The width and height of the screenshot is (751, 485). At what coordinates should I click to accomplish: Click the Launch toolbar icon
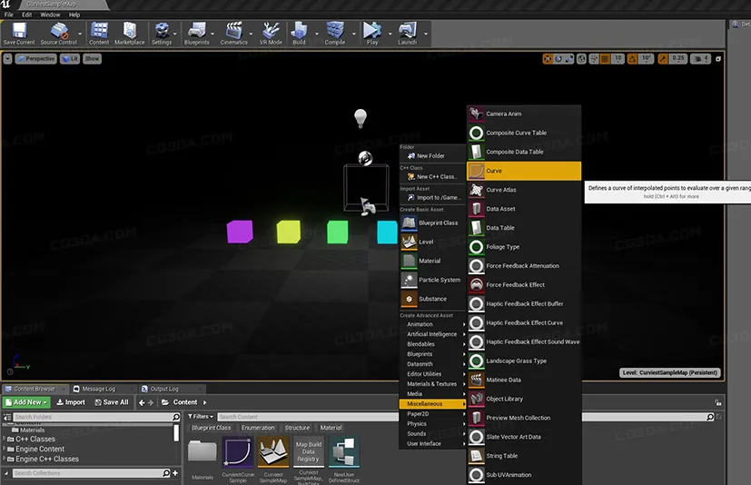pos(407,33)
